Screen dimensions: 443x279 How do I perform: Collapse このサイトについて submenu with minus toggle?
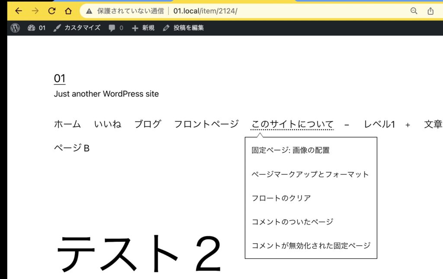[x=347, y=125]
